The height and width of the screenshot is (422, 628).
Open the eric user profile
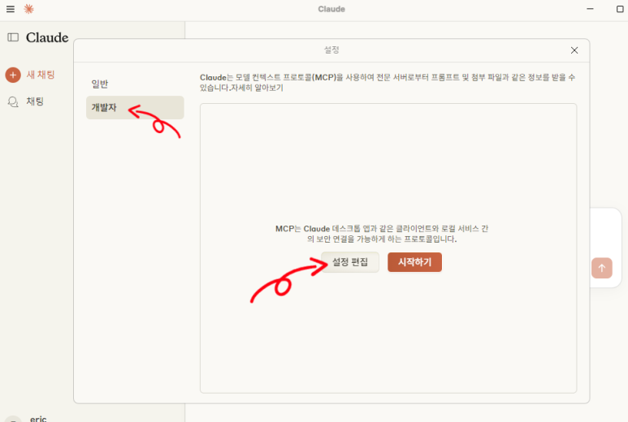point(38,419)
